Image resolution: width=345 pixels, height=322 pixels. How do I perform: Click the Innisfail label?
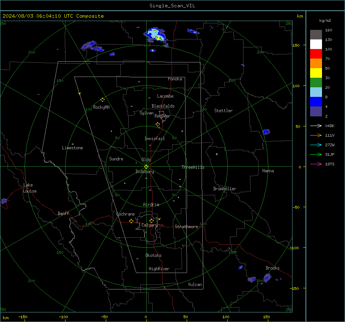tap(154, 139)
